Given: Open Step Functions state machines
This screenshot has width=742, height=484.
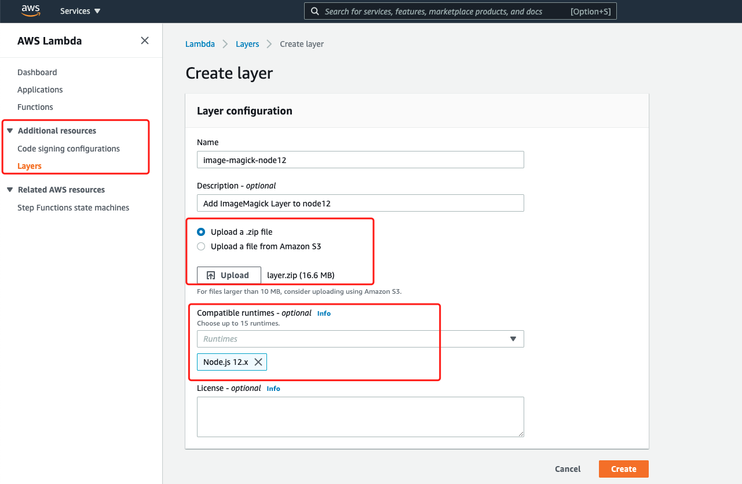Looking at the screenshot, I should pyautogui.click(x=73, y=208).
